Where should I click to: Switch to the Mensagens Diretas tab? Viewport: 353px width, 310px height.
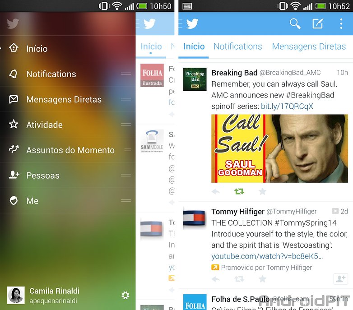click(x=309, y=46)
